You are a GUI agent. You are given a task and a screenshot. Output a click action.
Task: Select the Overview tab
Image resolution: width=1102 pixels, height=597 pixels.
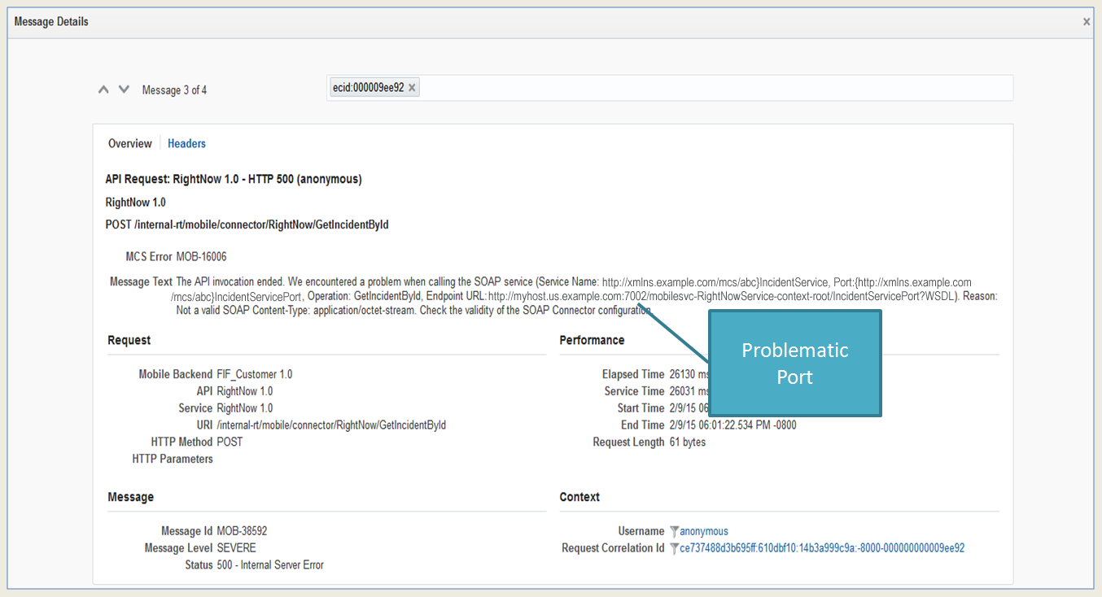[x=130, y=144]
